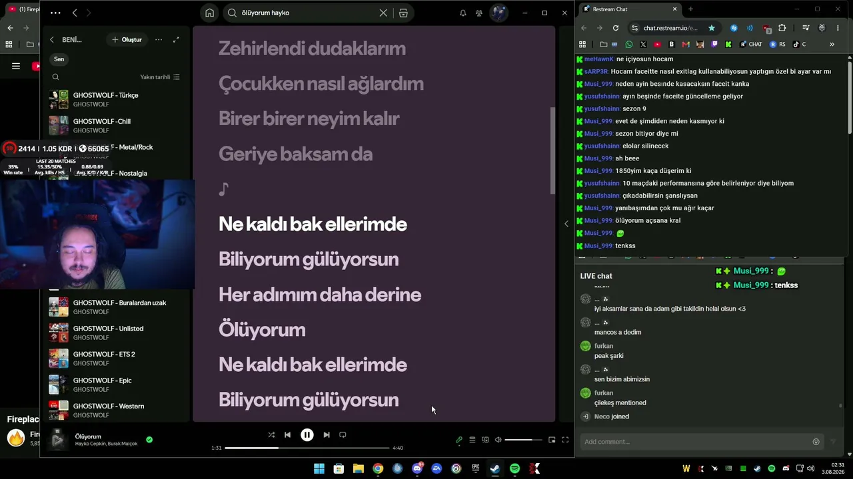Toggle the Sen filter chip
This screenshot has height=479, width=853.
(x=59, y=59)
